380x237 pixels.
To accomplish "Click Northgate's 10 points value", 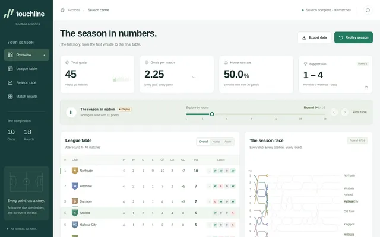I will tap(196, 171).
